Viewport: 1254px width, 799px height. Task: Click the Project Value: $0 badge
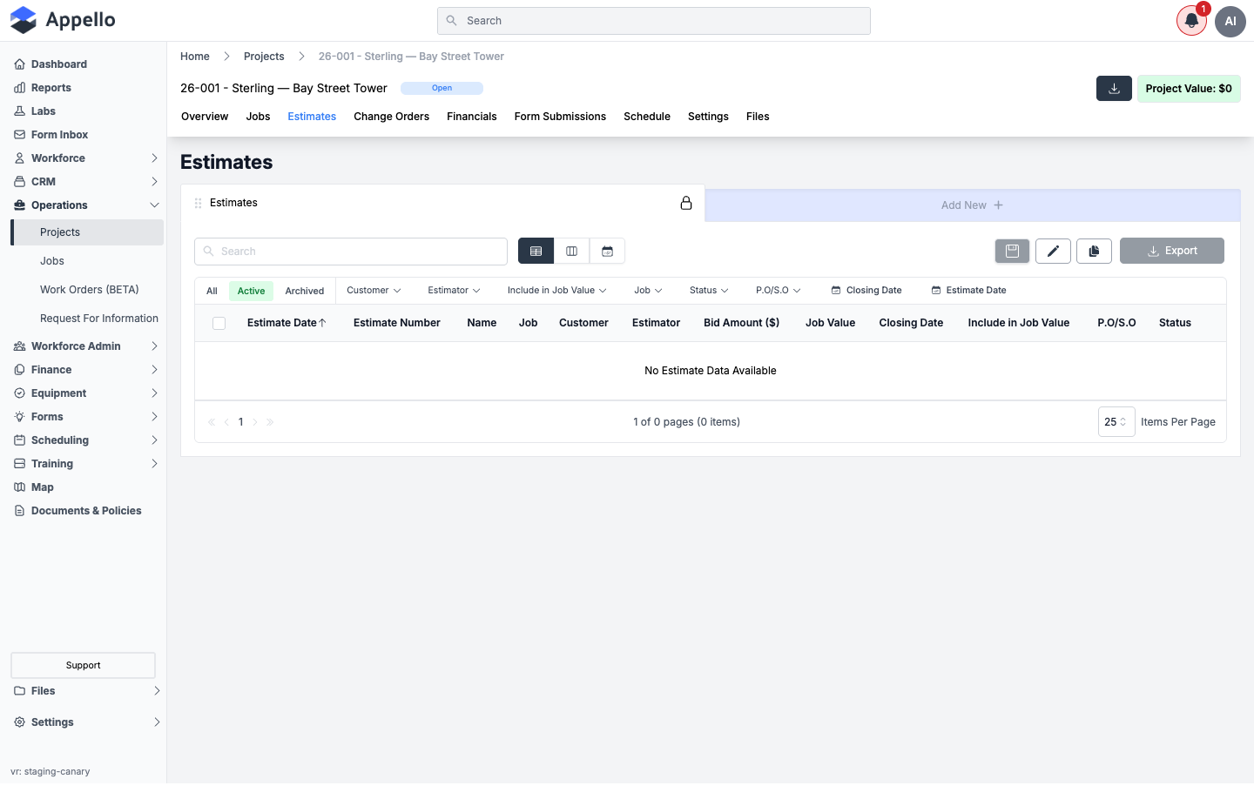[x=1189, y=89]
